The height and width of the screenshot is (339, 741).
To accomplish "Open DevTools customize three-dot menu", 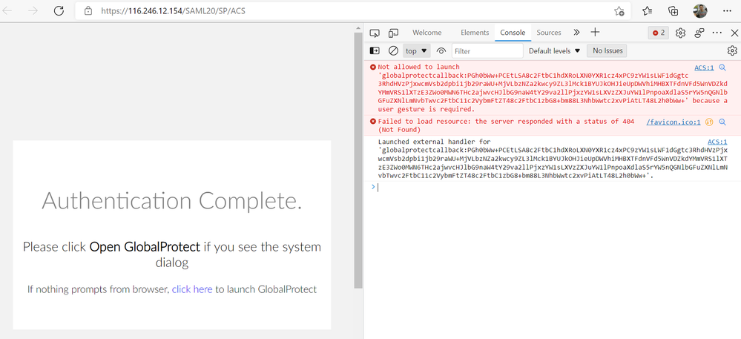I will [717, 33].
